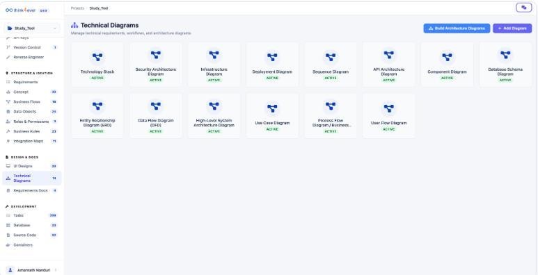Click the Technical Diagrams count badge 14
This screenshot has width=538, height=275.
(x=54, y=178)
